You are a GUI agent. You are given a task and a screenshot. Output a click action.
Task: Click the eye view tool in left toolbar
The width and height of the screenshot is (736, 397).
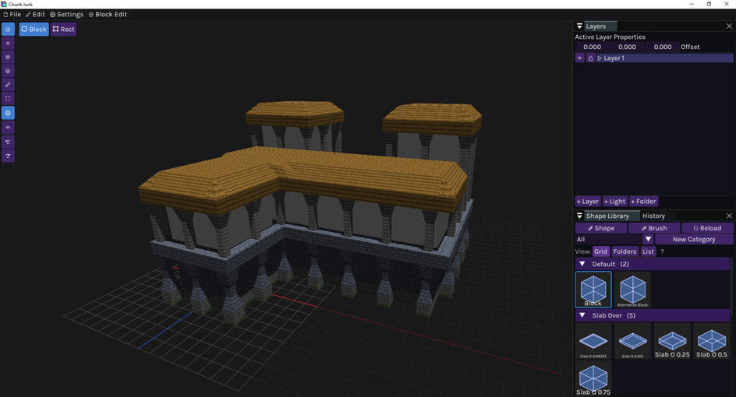pos(8,128)
